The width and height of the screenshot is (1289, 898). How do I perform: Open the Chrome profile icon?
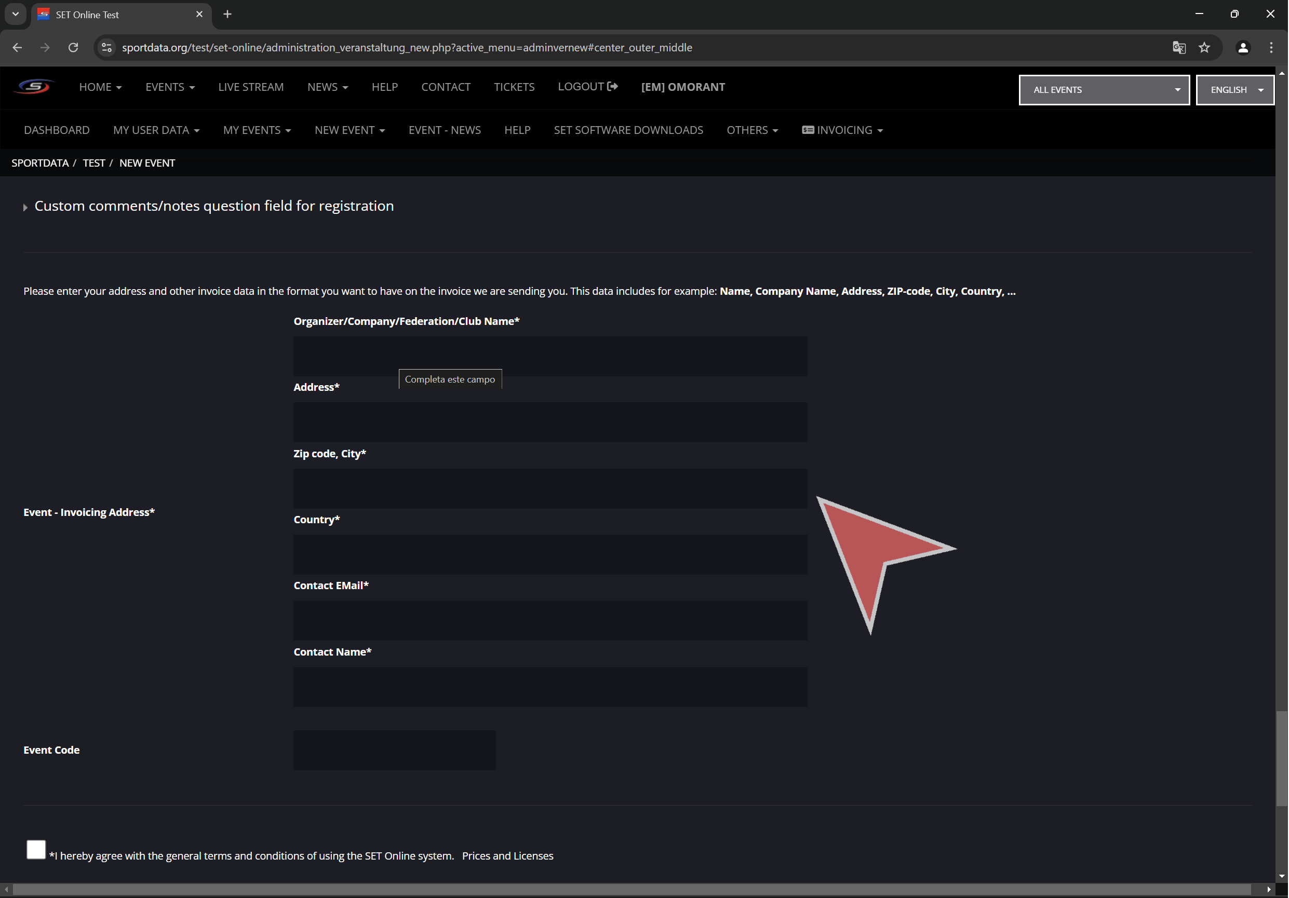click(1243, 48)
